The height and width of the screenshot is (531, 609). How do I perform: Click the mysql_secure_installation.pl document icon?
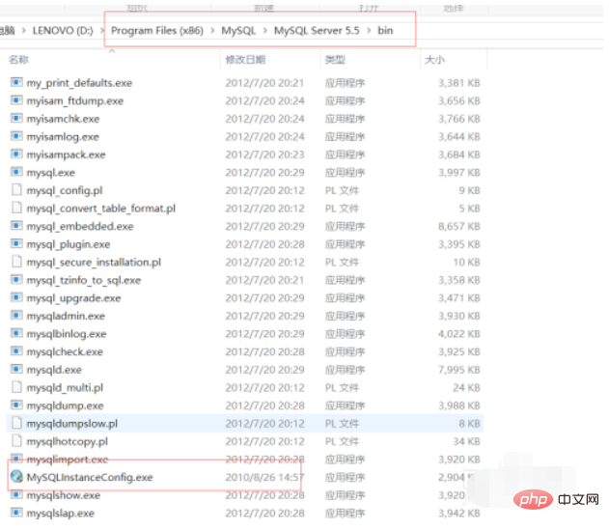[x=16, y=262]
